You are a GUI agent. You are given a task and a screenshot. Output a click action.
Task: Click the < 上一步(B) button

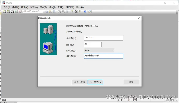80,82
